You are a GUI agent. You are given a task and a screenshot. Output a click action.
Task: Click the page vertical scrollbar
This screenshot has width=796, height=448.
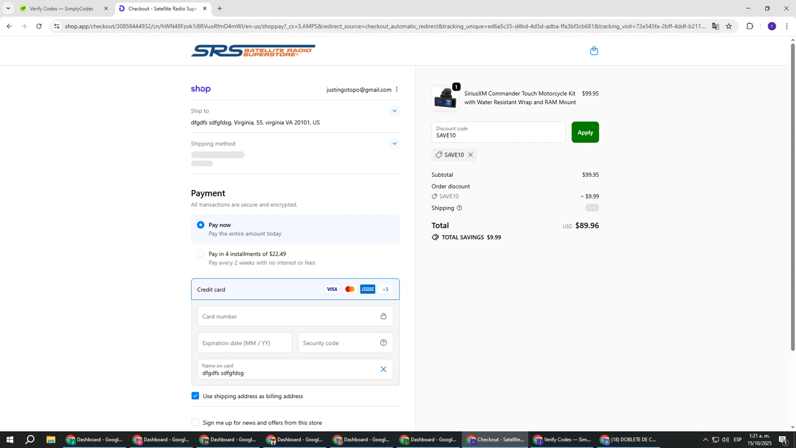tap(793, 196)
